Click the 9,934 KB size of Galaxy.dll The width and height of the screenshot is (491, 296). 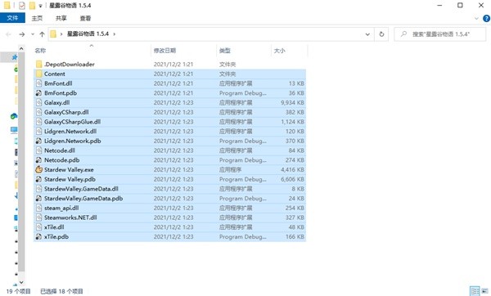tap(292, 103)
